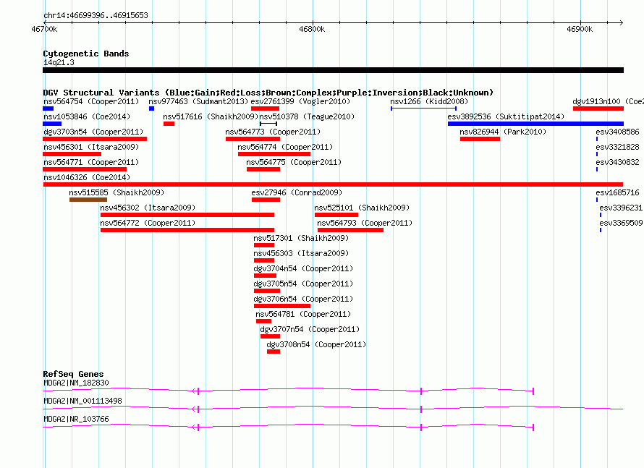This screenshot has height=468, width=644.
Task: Open nsv564793 (Cooper2011) label
Action: [x=365, y=223]
